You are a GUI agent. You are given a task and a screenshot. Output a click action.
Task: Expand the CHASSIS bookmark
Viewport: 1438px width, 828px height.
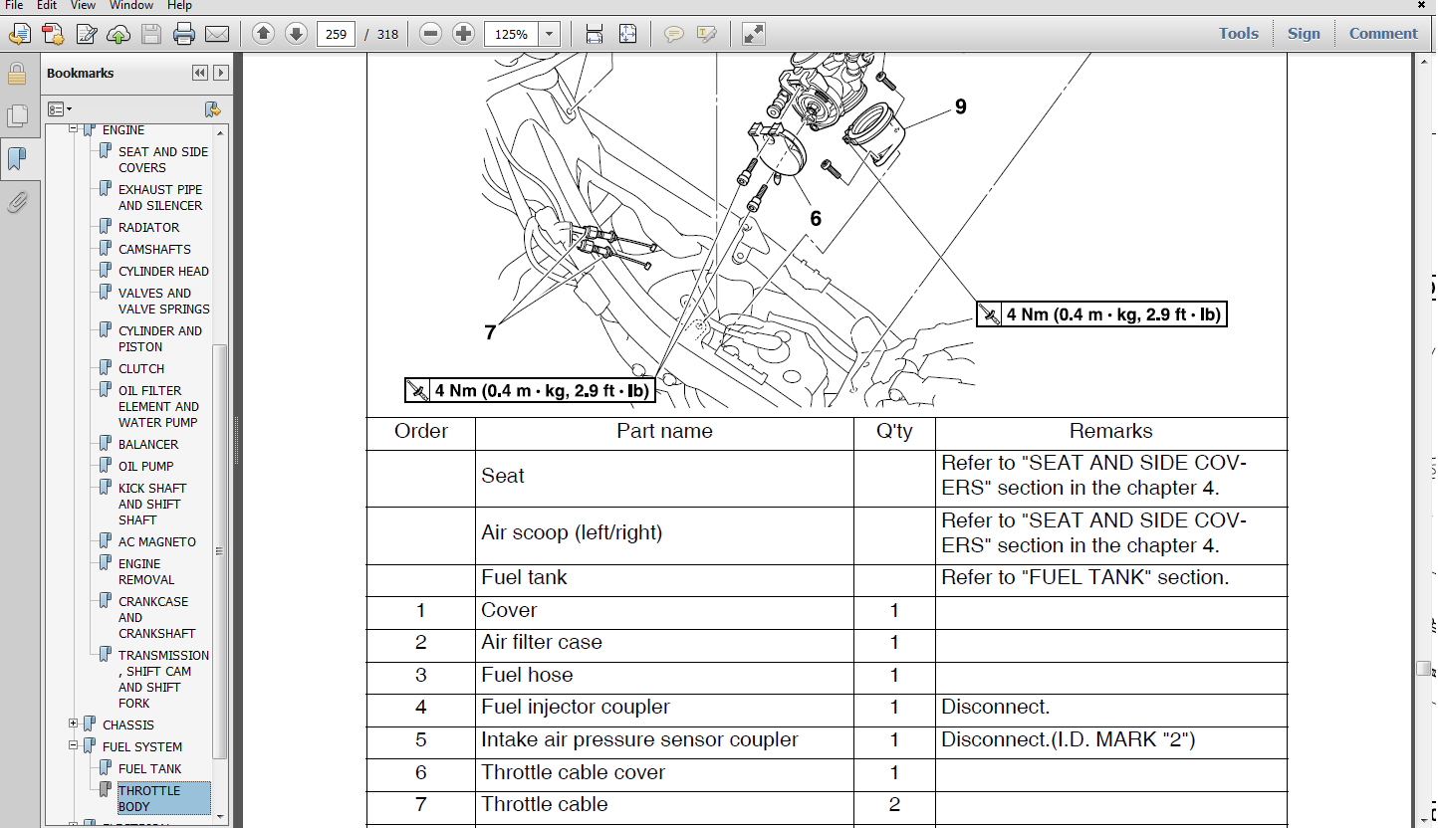click(73, 724)
